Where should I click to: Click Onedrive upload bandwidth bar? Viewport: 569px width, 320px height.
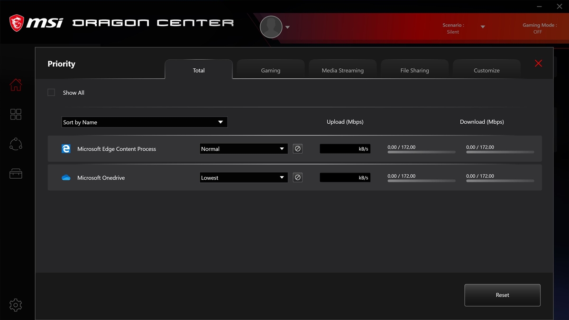[x=422, y=181]
